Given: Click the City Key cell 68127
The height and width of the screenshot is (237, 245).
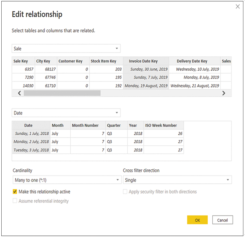Looking at the screenshot, I should pyautogui.click(x=46, y=69).
